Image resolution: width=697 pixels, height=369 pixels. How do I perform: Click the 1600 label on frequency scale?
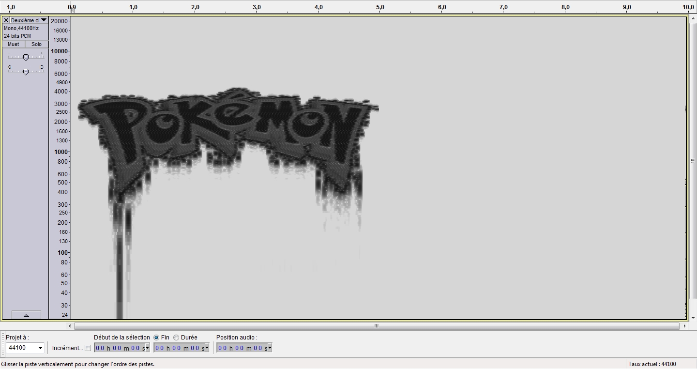pyautogui.click(x=61, y=131)
